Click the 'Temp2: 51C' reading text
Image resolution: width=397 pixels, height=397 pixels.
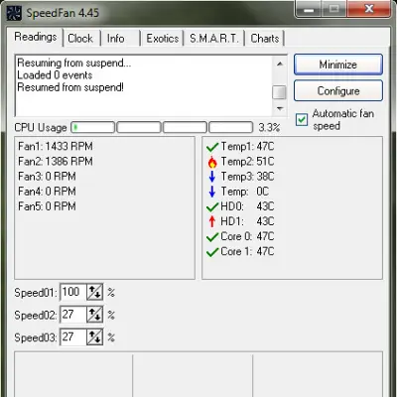click(247, 162)
